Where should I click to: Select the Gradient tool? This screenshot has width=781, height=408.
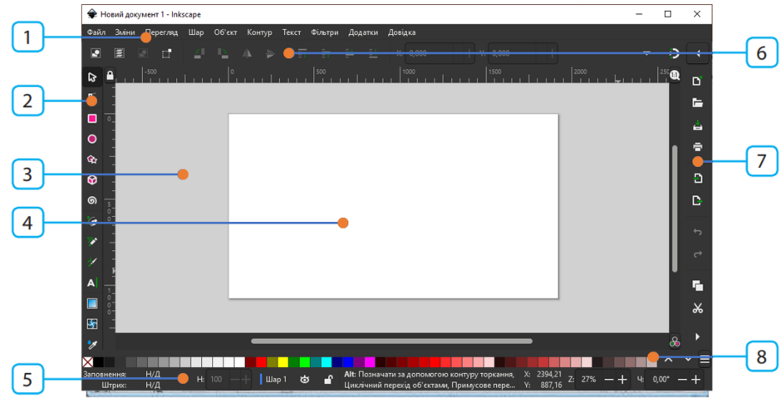[x=92, y=303]
